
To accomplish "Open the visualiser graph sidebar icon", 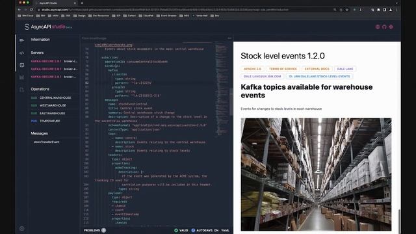I will pyautogui.click(x=21, y=77).
